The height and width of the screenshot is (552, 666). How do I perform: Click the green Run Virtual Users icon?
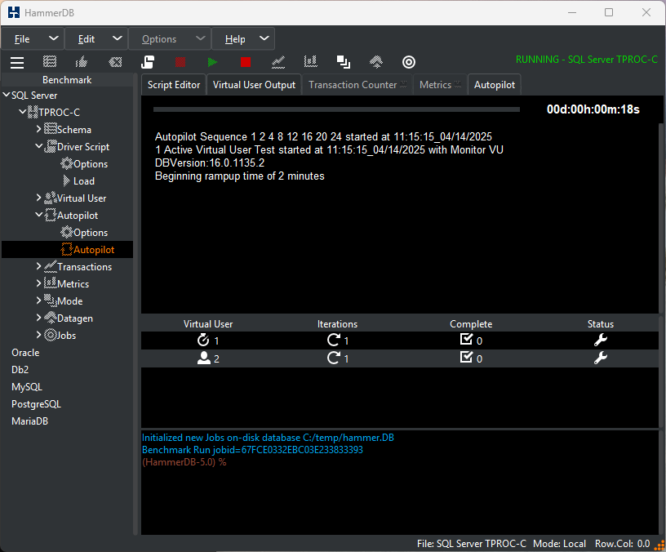[212, 62]
